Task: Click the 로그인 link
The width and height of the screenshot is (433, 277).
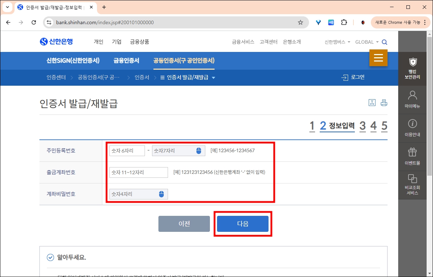Action: (x=353, y=77)
